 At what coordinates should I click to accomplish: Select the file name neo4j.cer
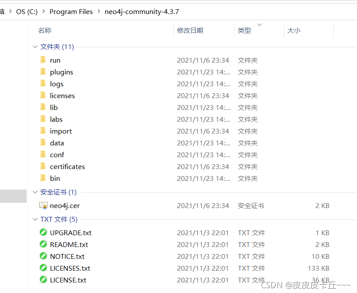click(x=65, y=205)
